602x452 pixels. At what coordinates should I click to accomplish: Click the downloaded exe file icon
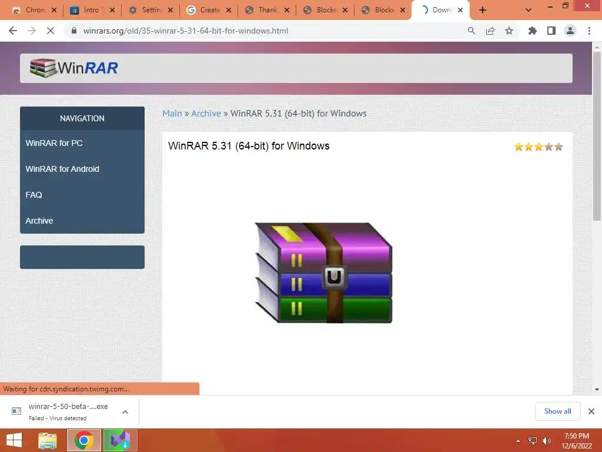pos(16,411)
